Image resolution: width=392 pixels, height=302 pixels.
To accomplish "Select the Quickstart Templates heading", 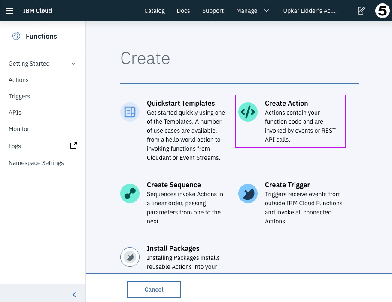I will (181, 103).
